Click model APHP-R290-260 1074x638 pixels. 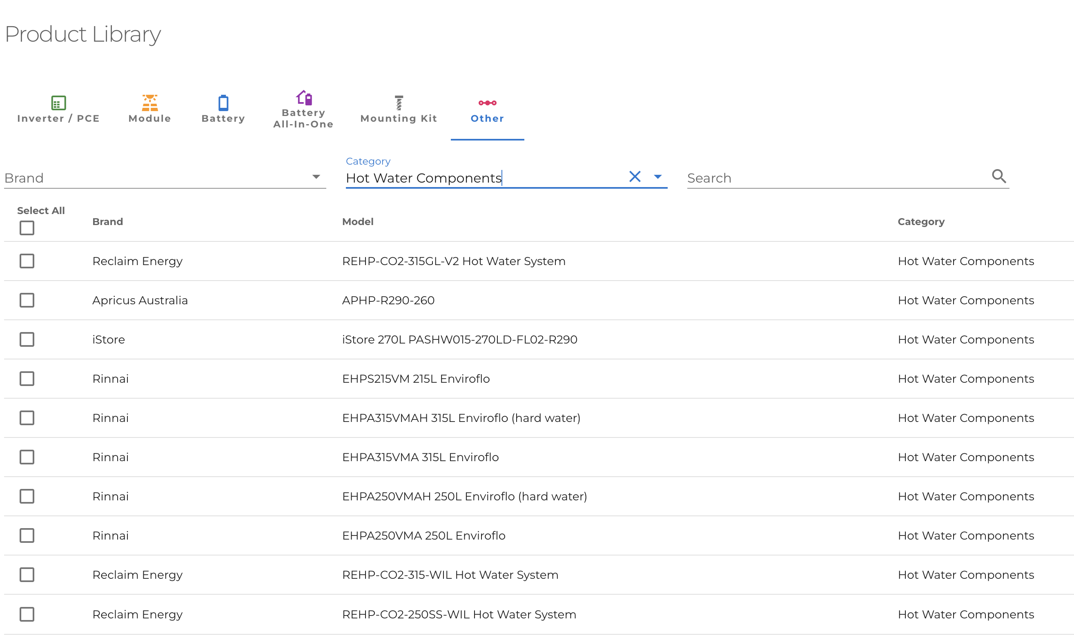tap(388, 301)
